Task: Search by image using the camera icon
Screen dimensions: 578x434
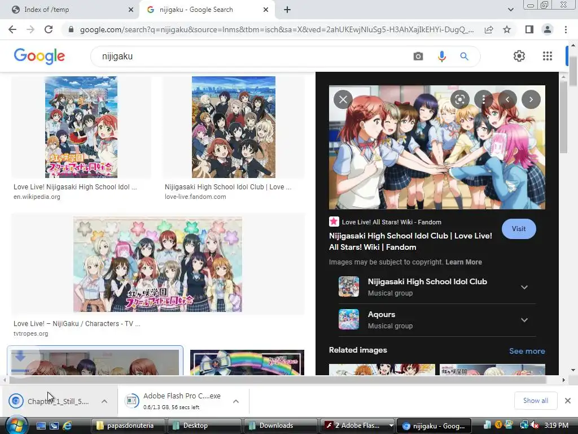Action: point(418,57)
